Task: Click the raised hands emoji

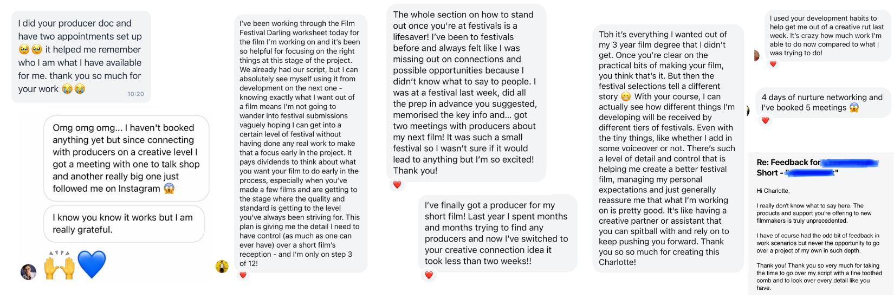Action: click(59, 265)
